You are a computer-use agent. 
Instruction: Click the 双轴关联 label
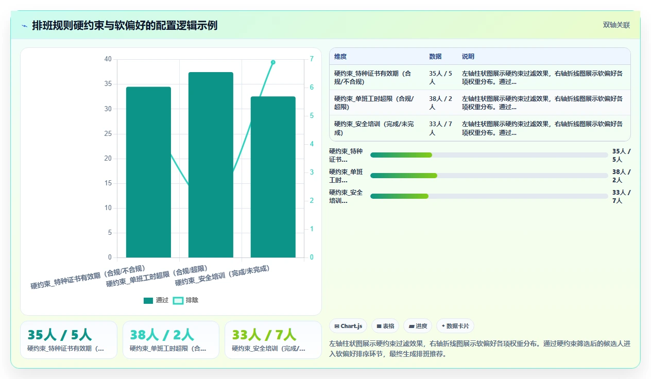click(616, 25)
